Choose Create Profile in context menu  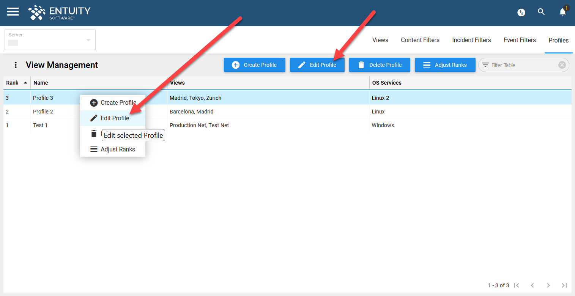tap(113, 102)
